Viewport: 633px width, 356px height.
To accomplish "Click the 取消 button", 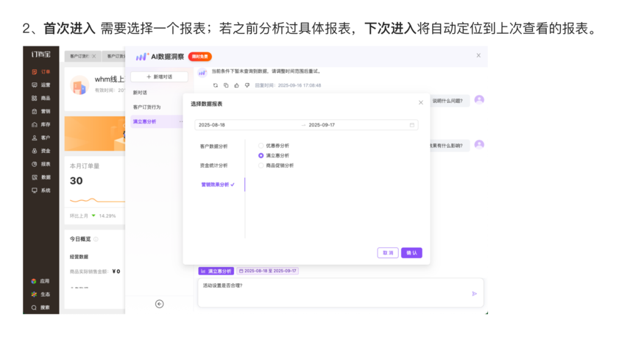I will [388, 252].
